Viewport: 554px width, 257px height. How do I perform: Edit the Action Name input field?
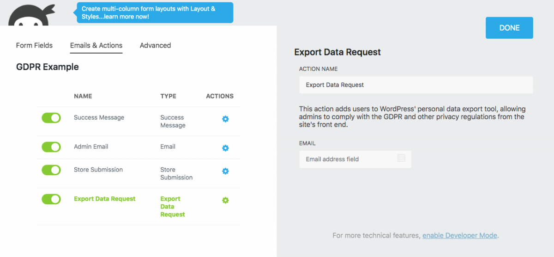(416, 85)
